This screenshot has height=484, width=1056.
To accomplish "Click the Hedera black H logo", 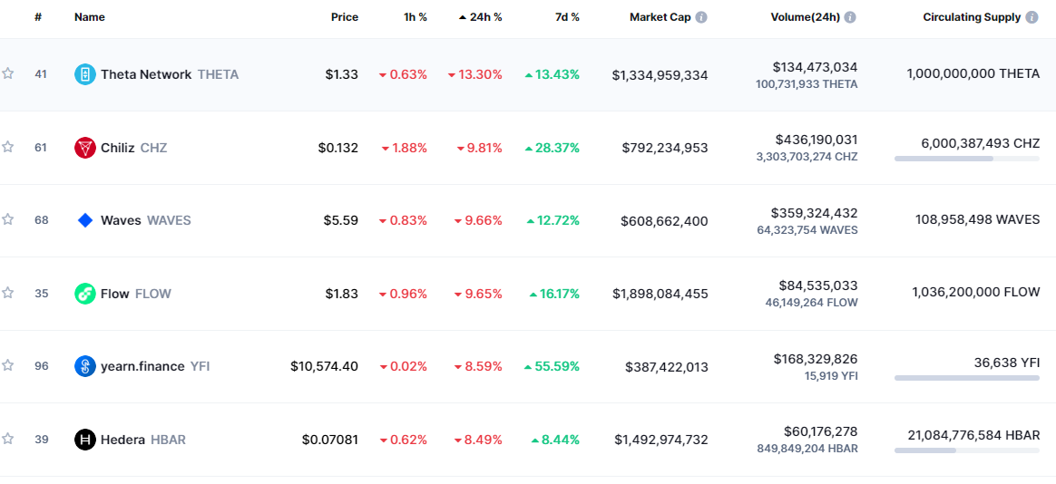I will point(85,440).
